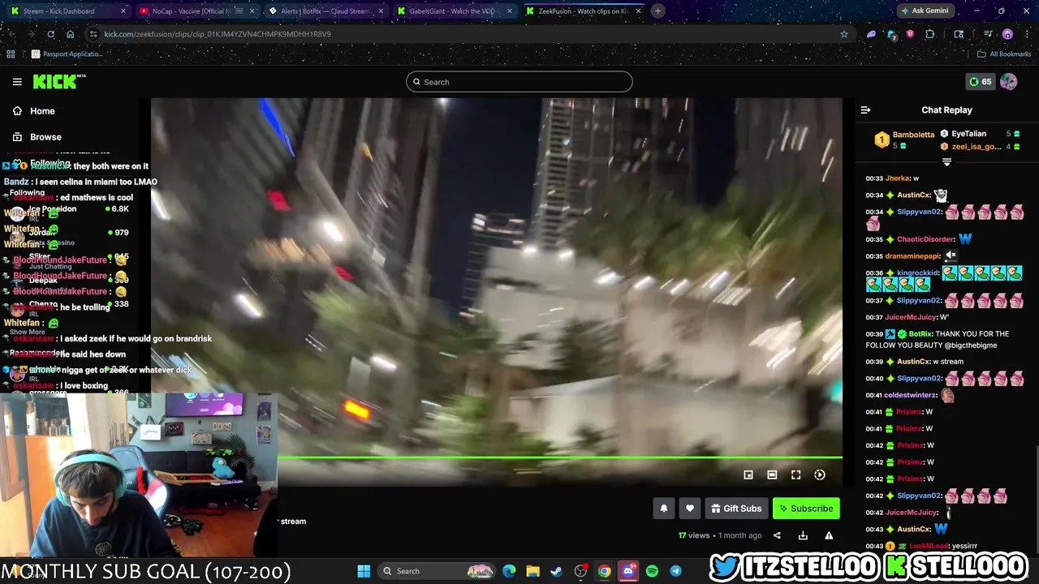Open the hamburger sidebar menu
This screenshot has width=1039, height=584.
tap(17, 82)
